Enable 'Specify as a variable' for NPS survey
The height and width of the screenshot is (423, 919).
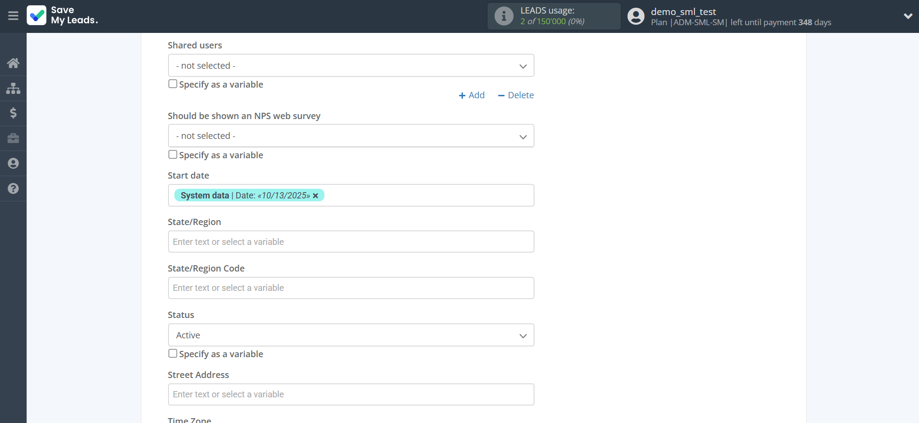173,154
